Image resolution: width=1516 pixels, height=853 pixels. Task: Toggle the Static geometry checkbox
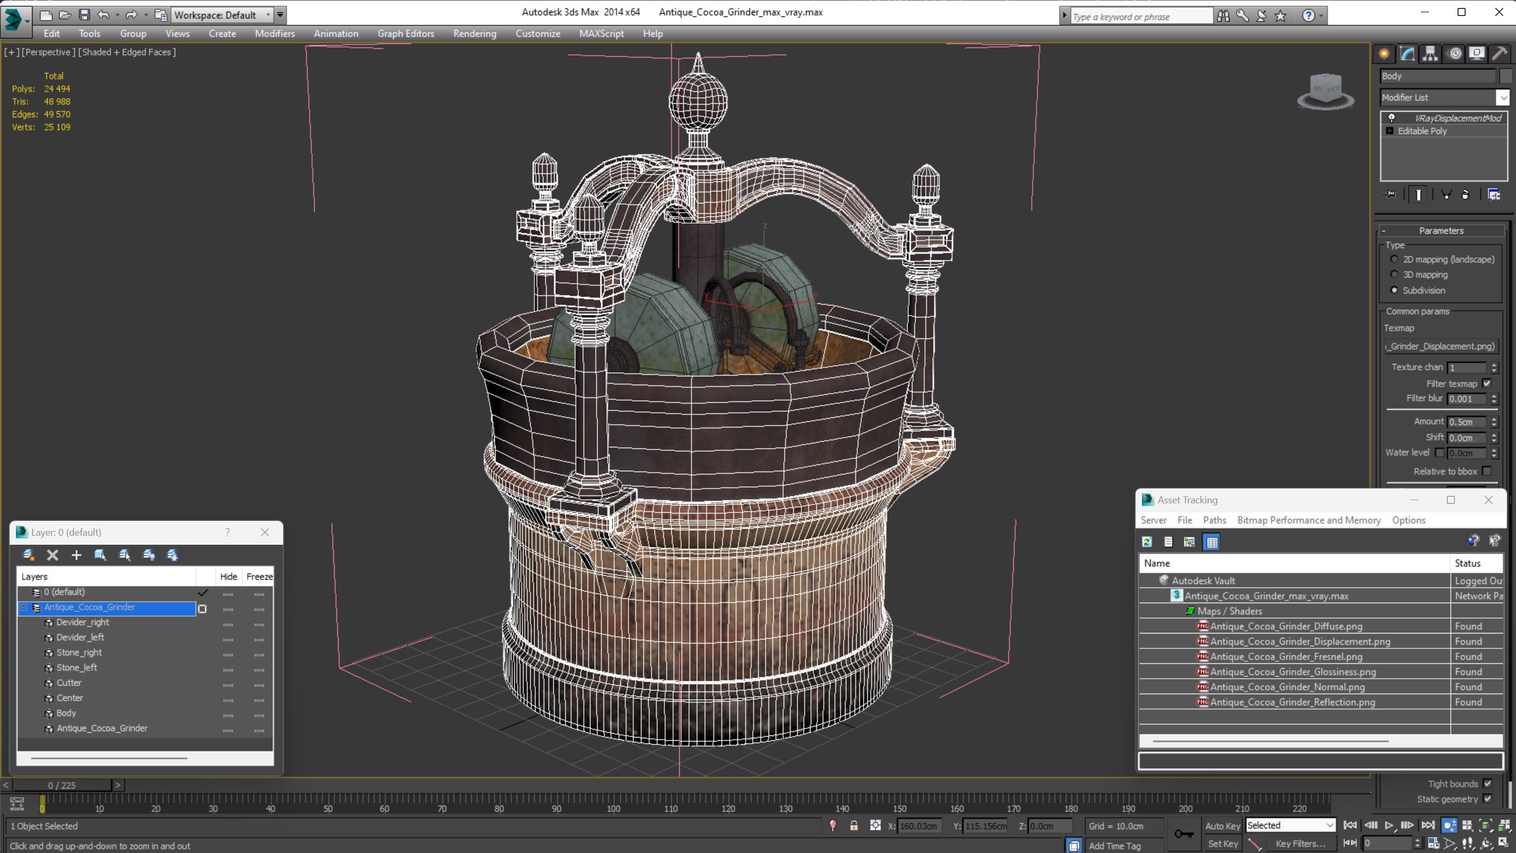tap(1488, 799)
